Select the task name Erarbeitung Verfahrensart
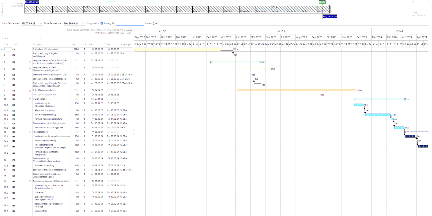Screen dimensions: 432x216 point(45,49)
